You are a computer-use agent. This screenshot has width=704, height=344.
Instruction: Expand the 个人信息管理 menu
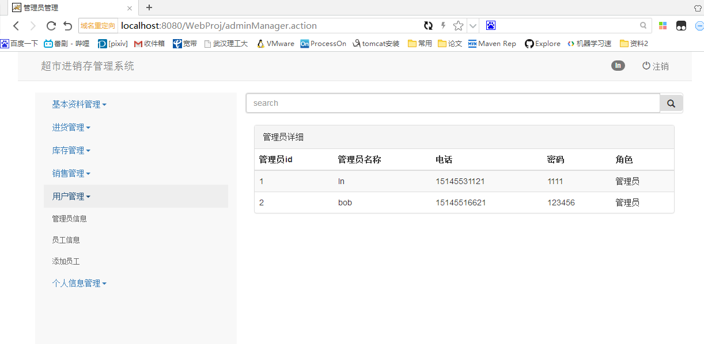pos(79,283)
